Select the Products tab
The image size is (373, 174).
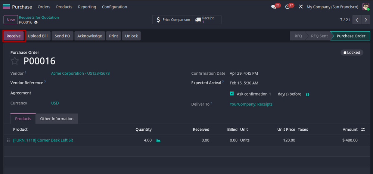pos(23,118)
